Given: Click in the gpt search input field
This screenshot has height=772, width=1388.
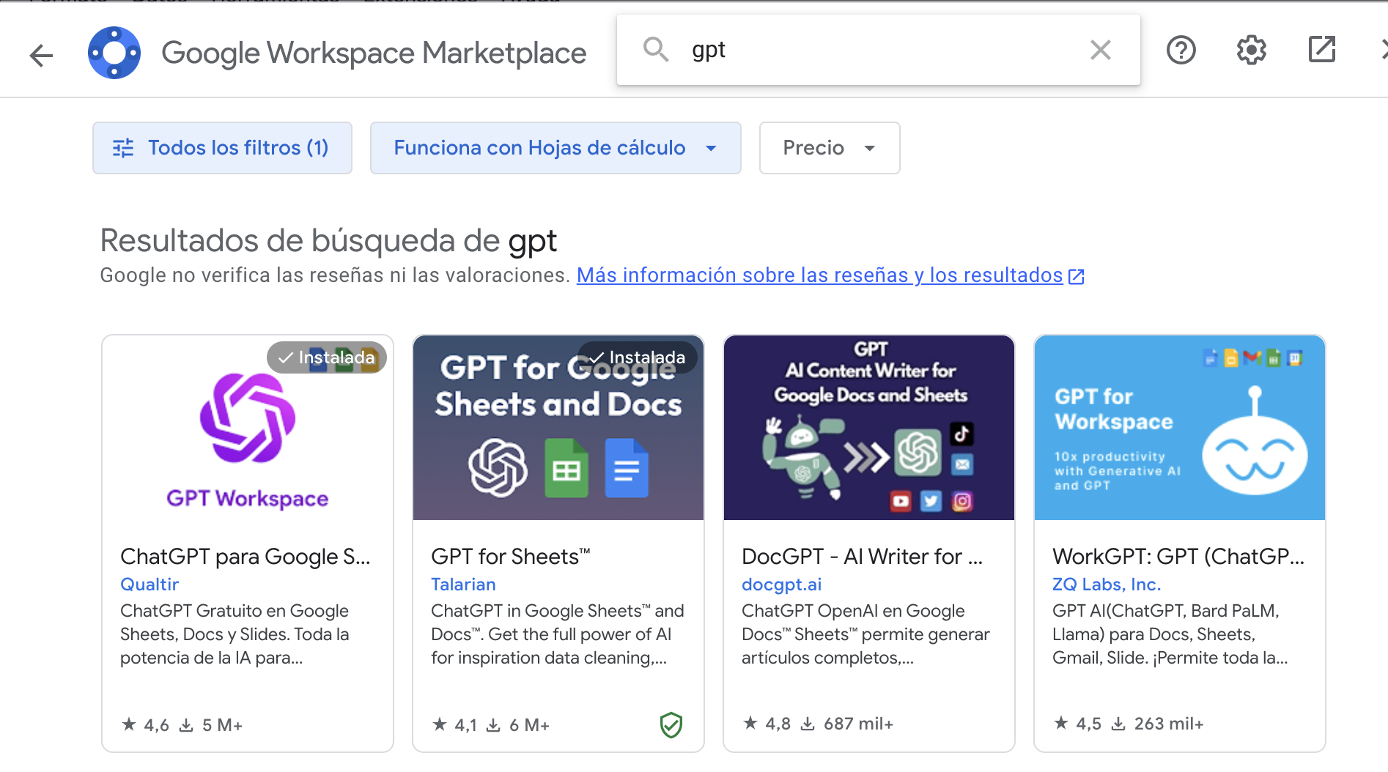Looking at the screenshot, I should click(879, 50).
